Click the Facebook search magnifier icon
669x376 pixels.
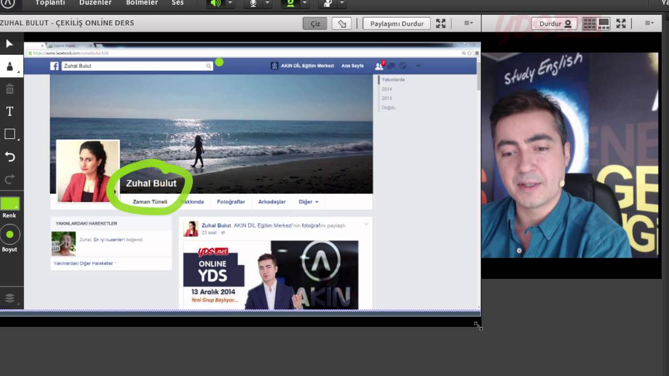209,66
